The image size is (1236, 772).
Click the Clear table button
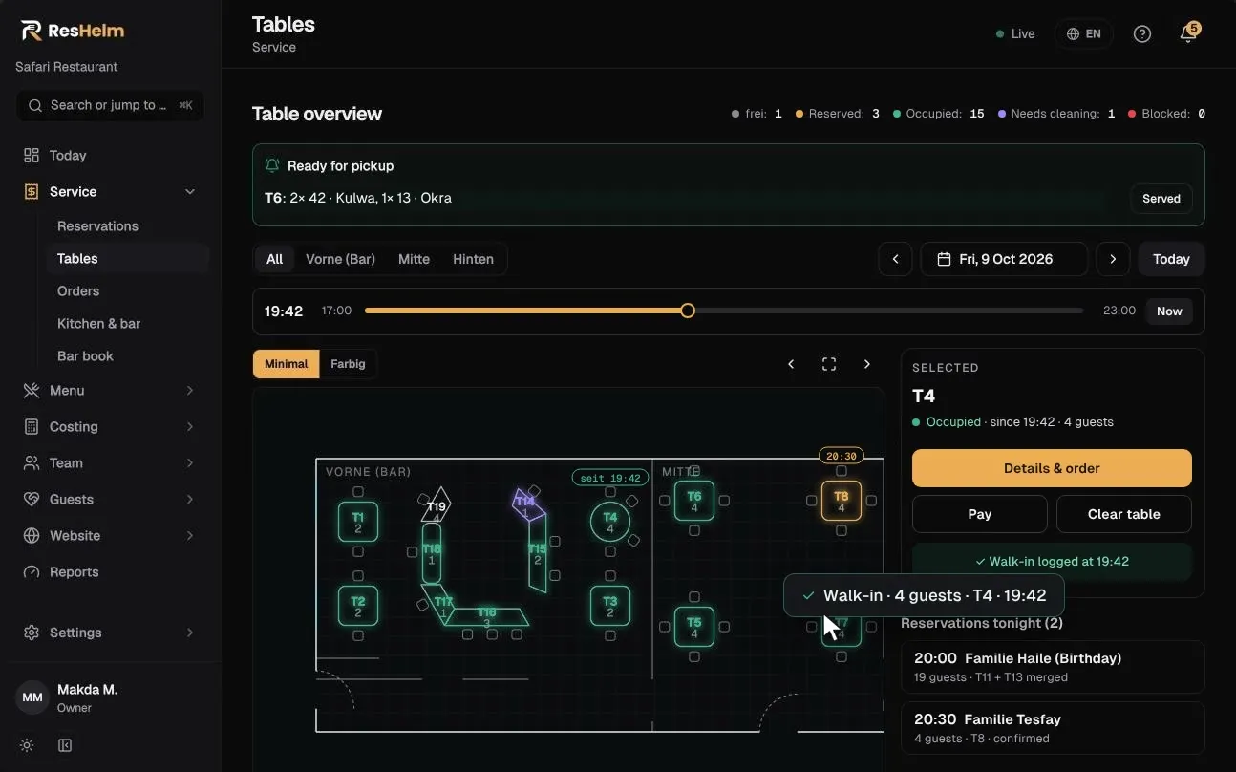pyautogui.click(x=1124, y=514)
